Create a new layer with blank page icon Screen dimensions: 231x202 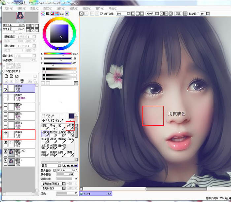6,76
